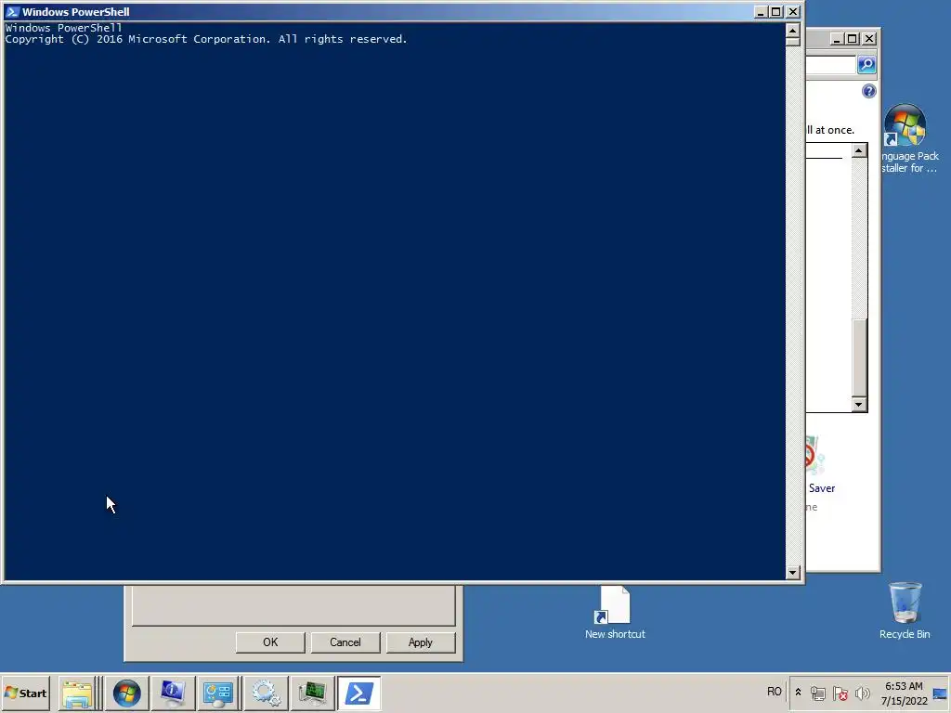951x713 pixels.
Task: Select the Recycle Bin desktop icon
Action: coord(905,611)
